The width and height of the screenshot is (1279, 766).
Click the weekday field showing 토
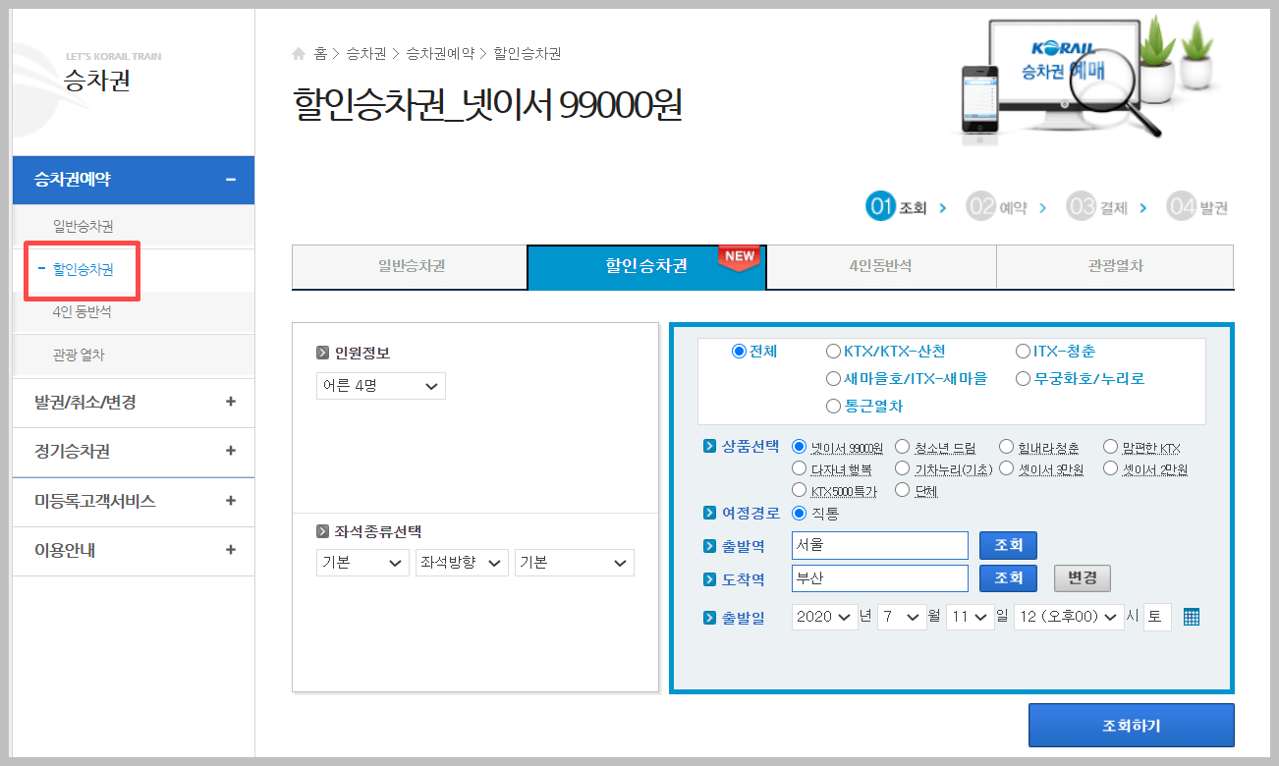(x=1157, y=617)
